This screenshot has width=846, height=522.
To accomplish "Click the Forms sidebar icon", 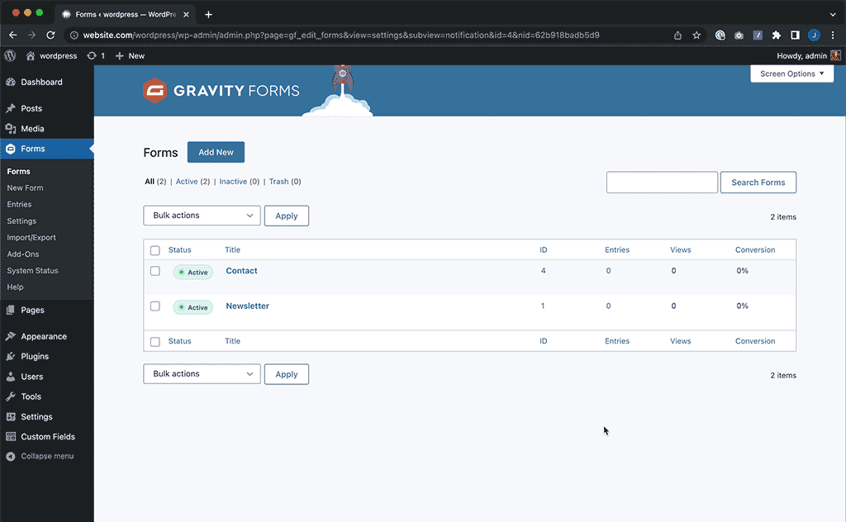I will coord(10,149).
